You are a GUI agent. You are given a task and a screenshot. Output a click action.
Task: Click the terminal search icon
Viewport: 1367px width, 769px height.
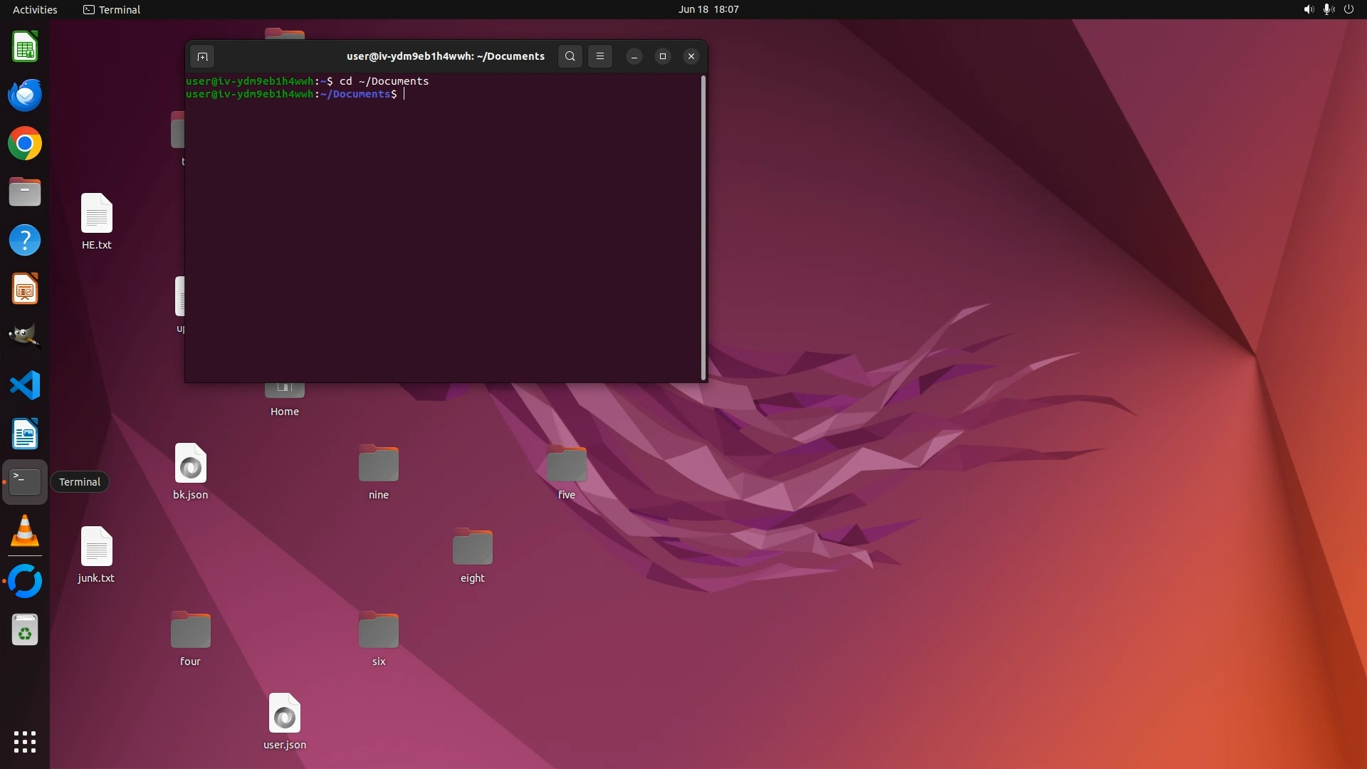[570, 56]
